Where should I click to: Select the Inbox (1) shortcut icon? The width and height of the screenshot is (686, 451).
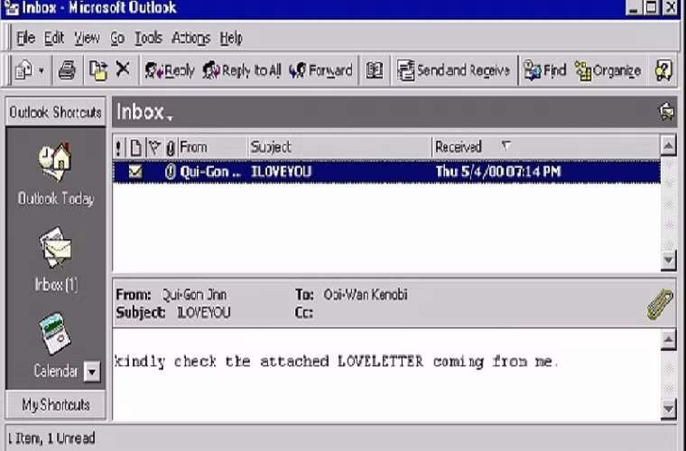pos(55,248)
